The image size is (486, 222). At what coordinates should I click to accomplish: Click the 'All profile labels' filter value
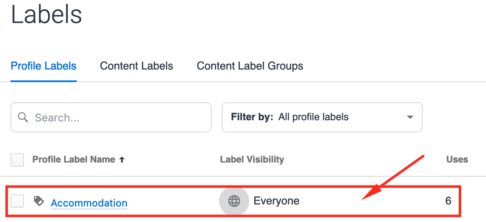[313, 117]
